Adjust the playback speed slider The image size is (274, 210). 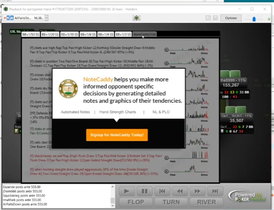click(x=254, y=19)
